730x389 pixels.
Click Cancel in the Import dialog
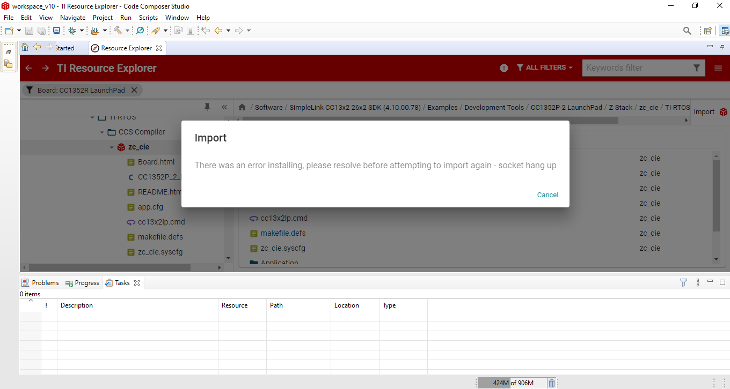(x=547, y=194)
